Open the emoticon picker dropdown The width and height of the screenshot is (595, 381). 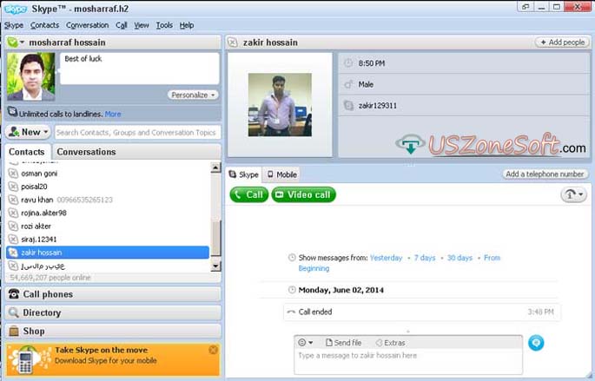point(306,342)
